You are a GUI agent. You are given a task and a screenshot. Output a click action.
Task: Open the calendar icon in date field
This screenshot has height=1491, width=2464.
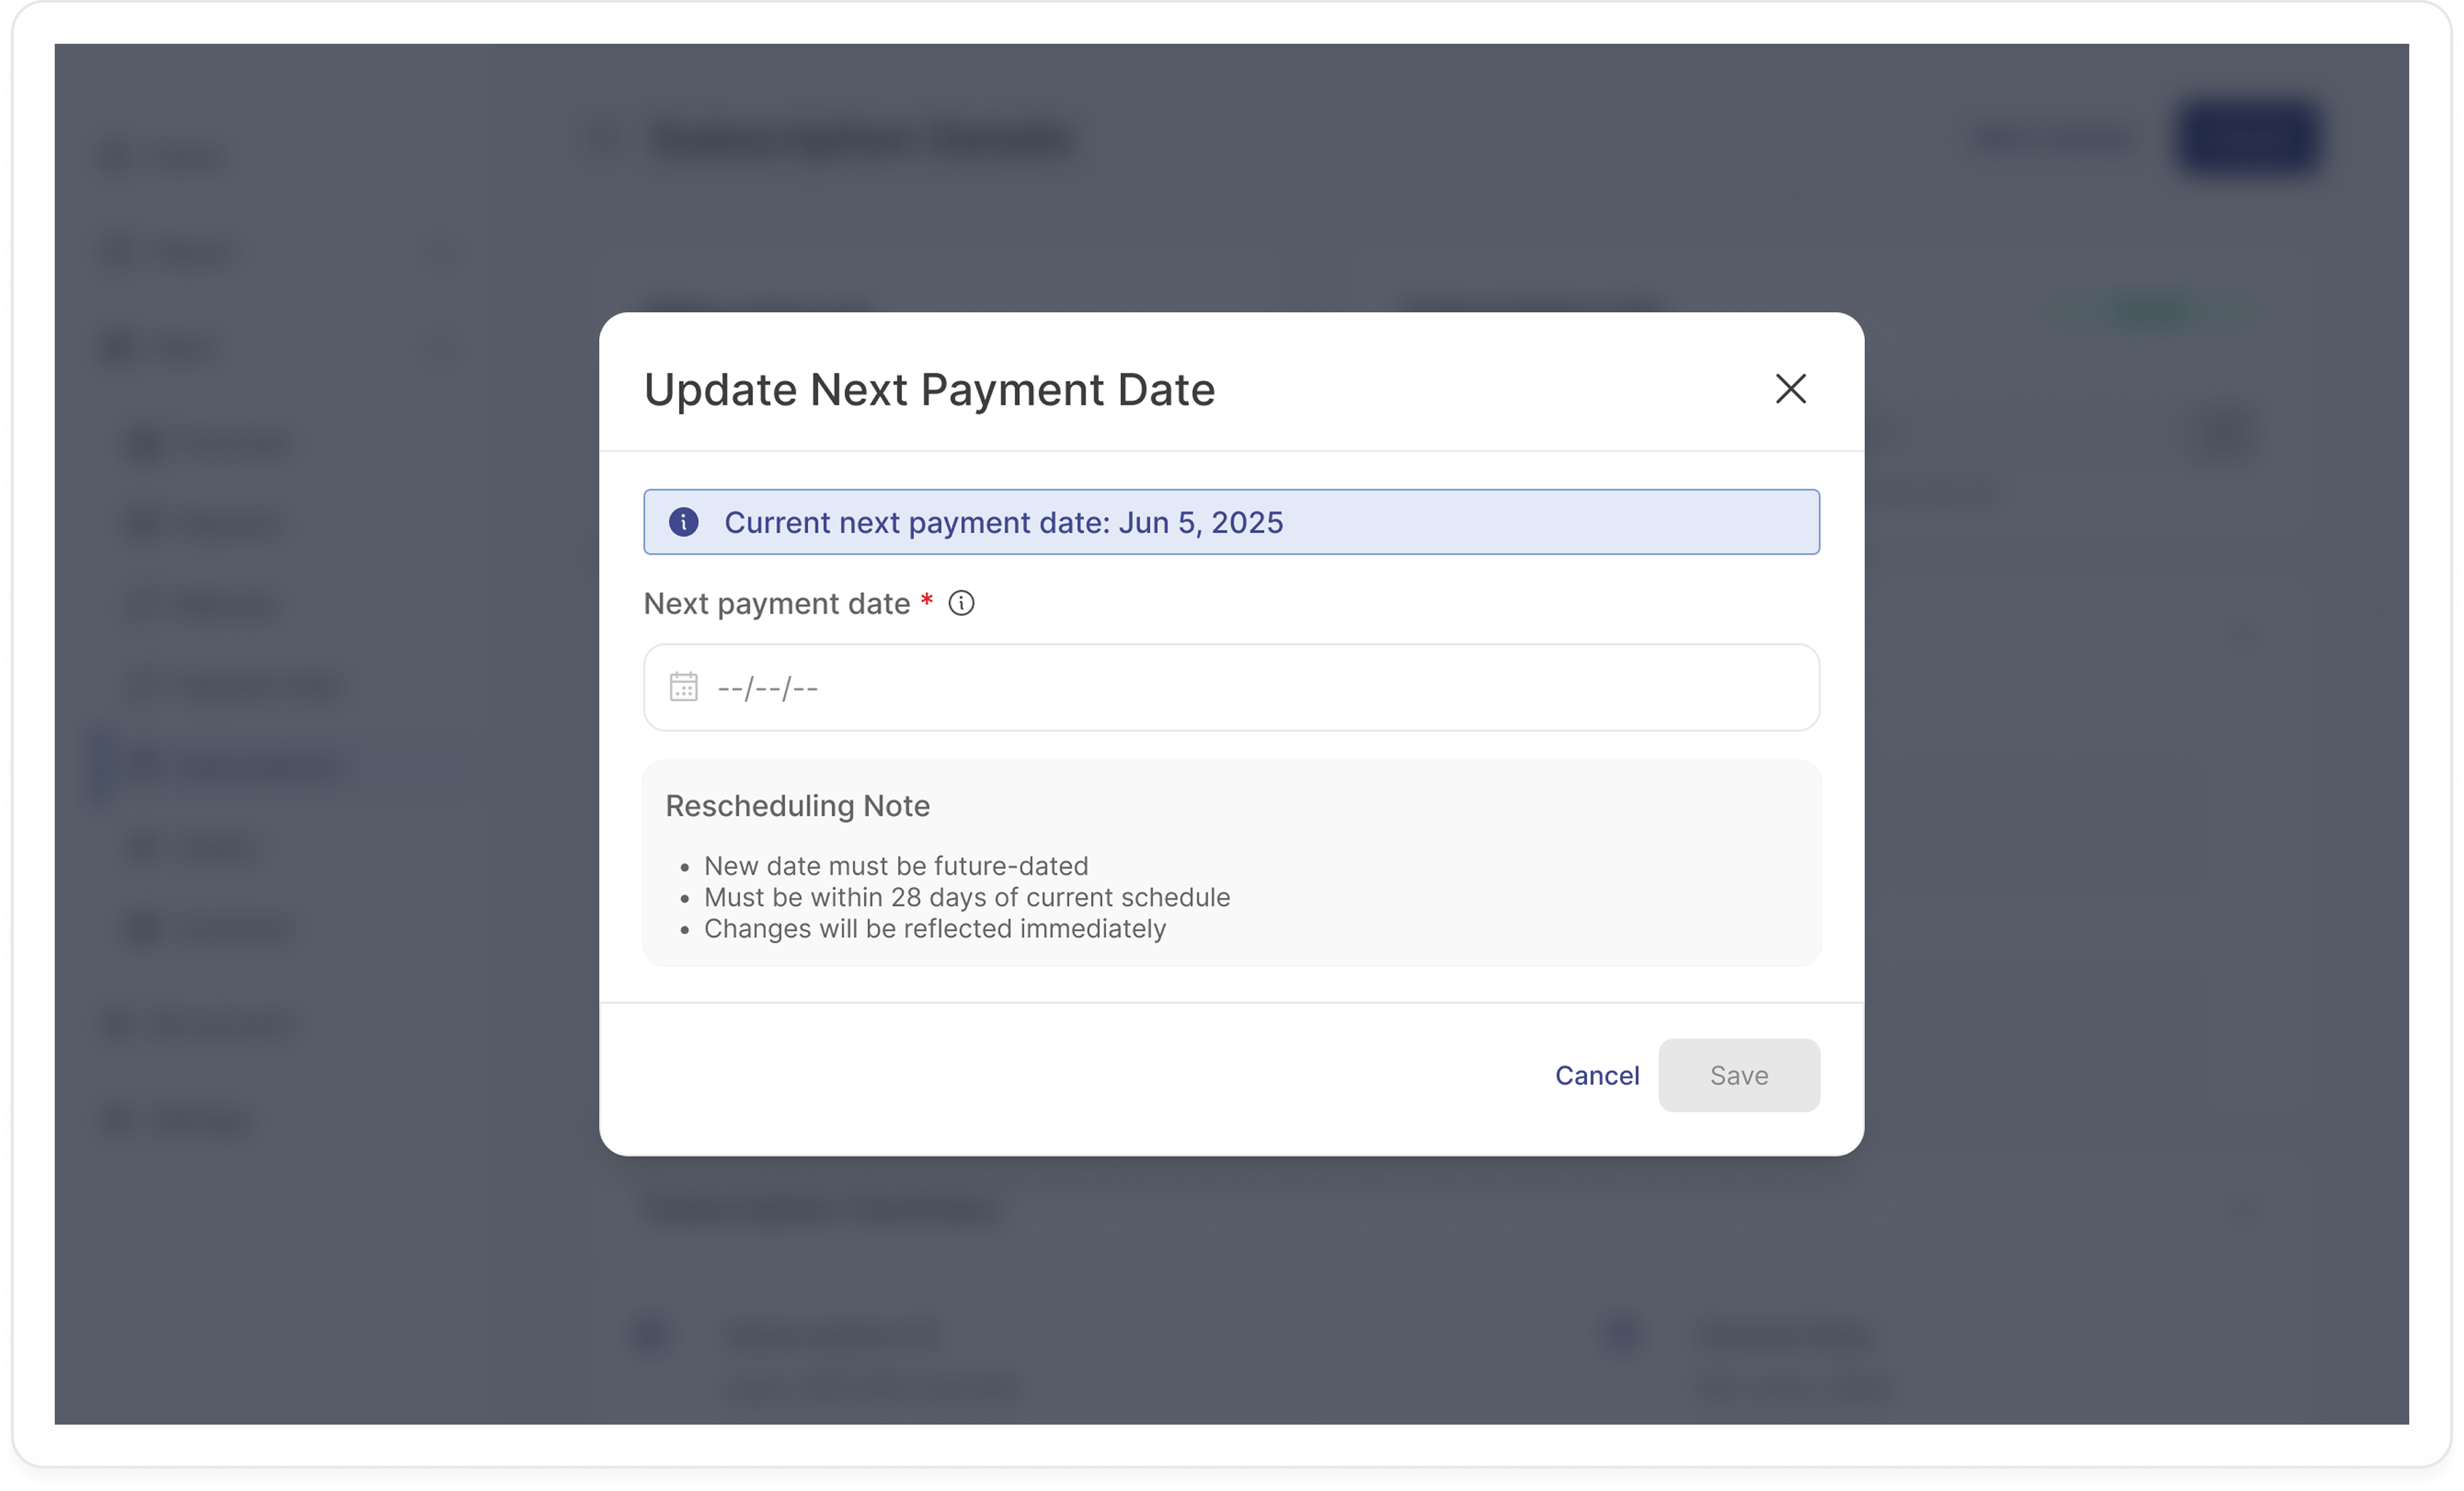pyautogui.click(x=684, y=687)
